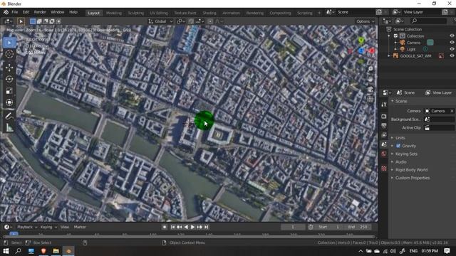Select the Annotate tool
This screenshot has width=456, height=256.
click(9, 116)
